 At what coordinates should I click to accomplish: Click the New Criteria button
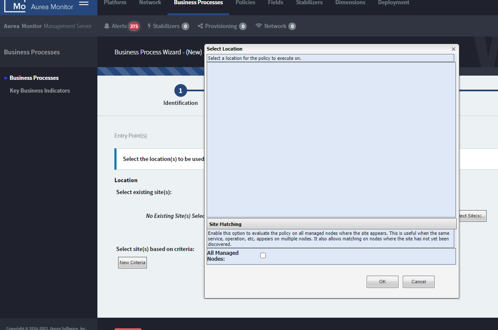click(132, 262)
